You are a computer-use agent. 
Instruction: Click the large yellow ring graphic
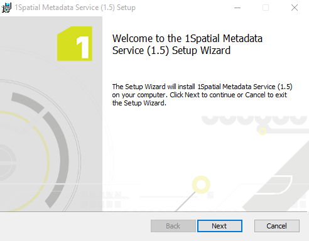point(201,185)
